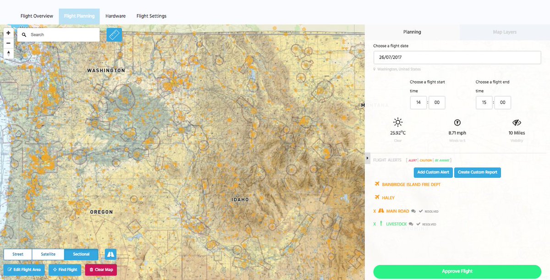
Task: Select Bainbridge Island Fire Dept alert
Action: point(411,185)
